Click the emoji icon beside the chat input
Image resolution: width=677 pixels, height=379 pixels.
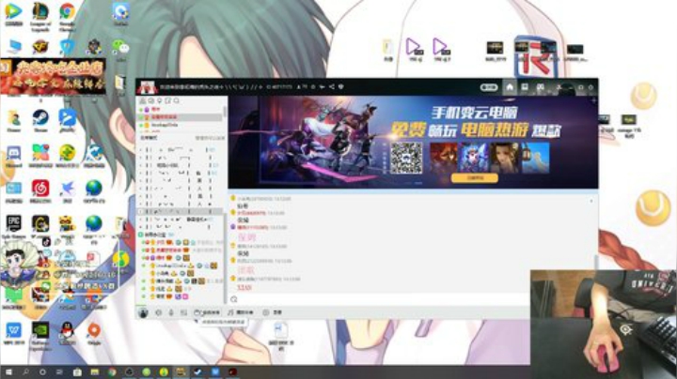point(234,299)
